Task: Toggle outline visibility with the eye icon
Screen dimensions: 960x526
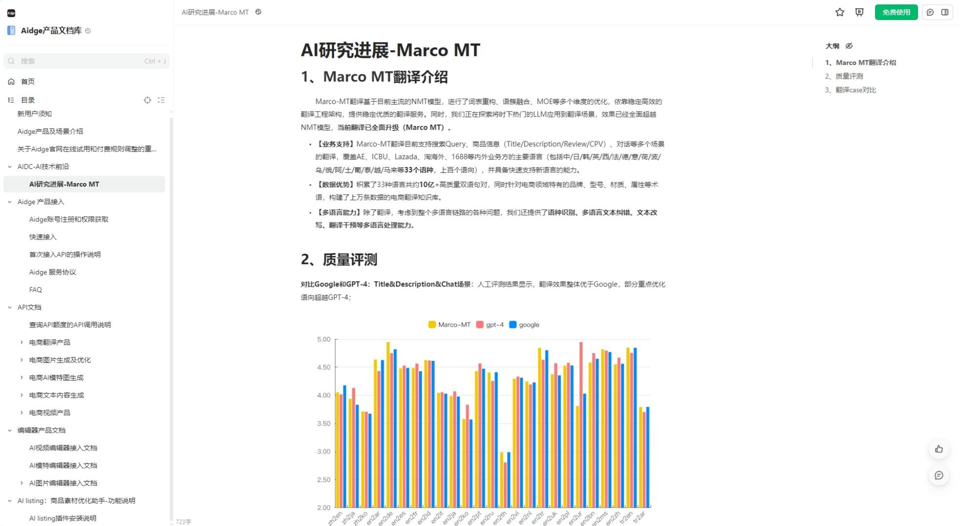Action: [849, 45]
